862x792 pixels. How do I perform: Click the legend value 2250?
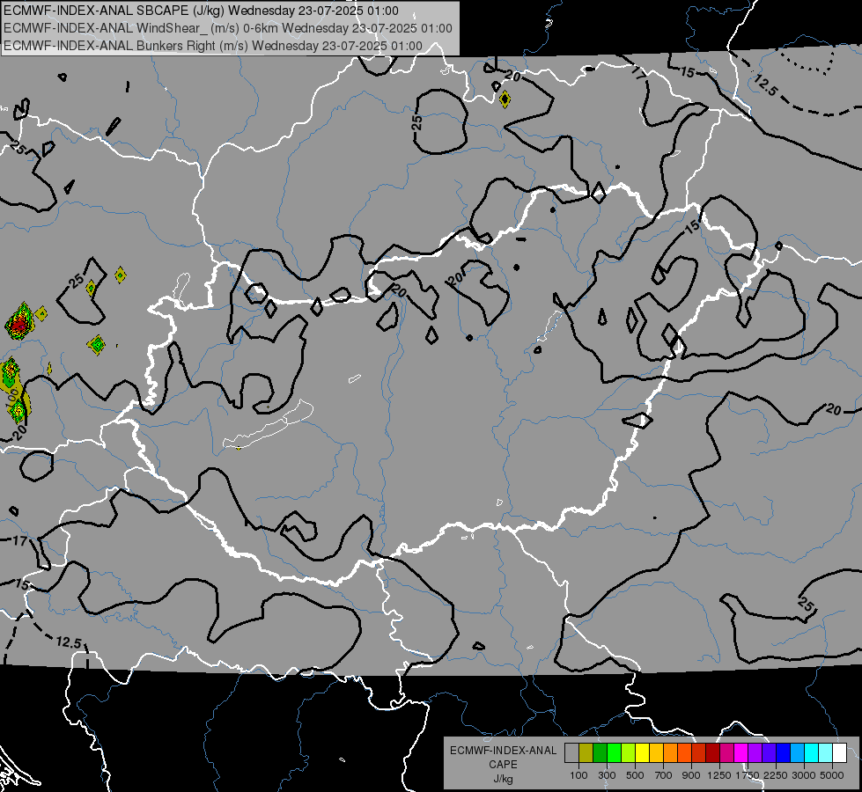776,775
